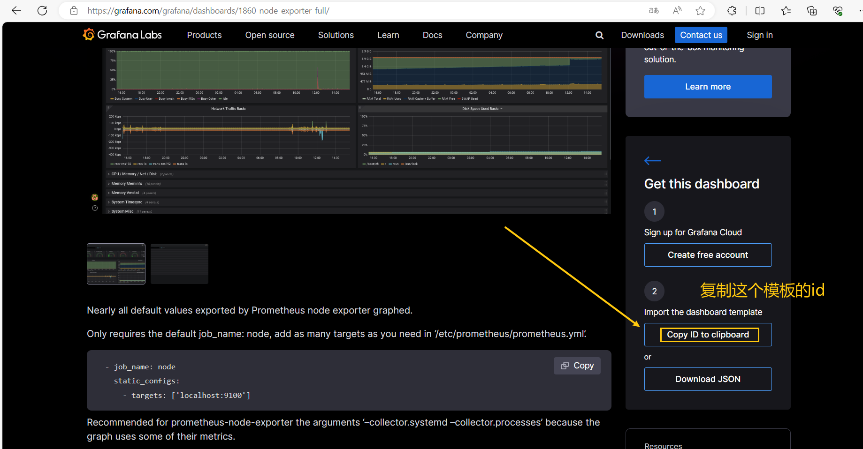Open the Company menu

(x=484, y=35)
